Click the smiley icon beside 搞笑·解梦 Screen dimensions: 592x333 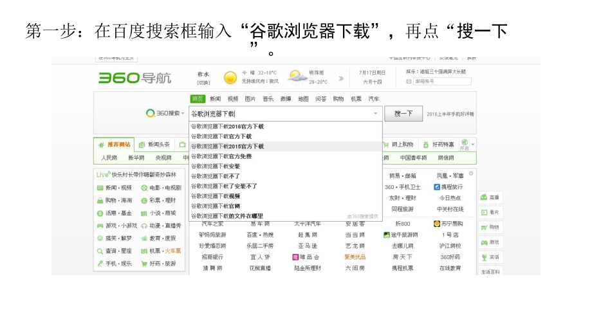tap(100, 239)
